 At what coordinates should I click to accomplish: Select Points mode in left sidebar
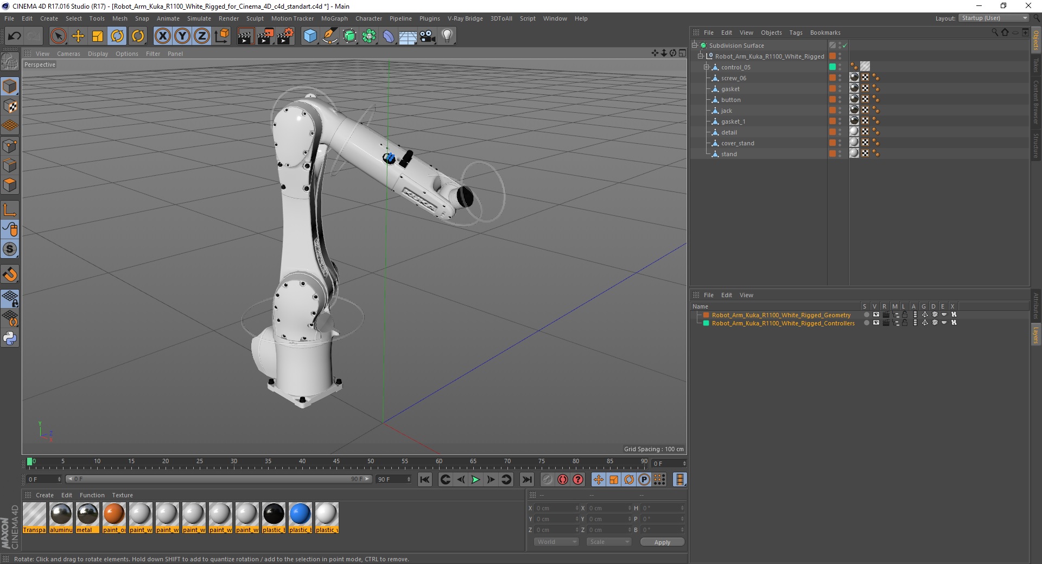coord(10,146)
